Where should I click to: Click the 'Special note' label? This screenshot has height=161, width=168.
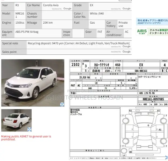[10, 43]
